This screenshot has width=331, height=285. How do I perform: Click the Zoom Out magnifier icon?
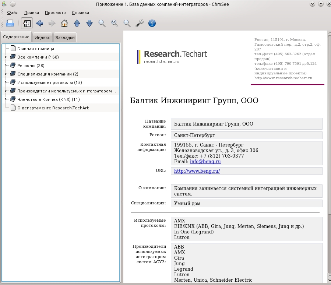(127, 23)
